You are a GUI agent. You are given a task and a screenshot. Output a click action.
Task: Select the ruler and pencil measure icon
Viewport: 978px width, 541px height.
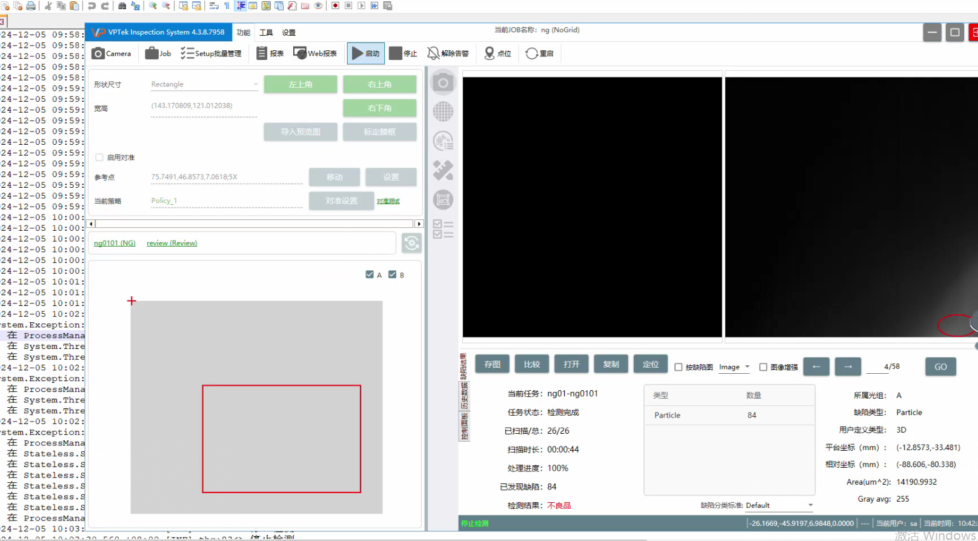pyautogui.click(x=443, y=170)
